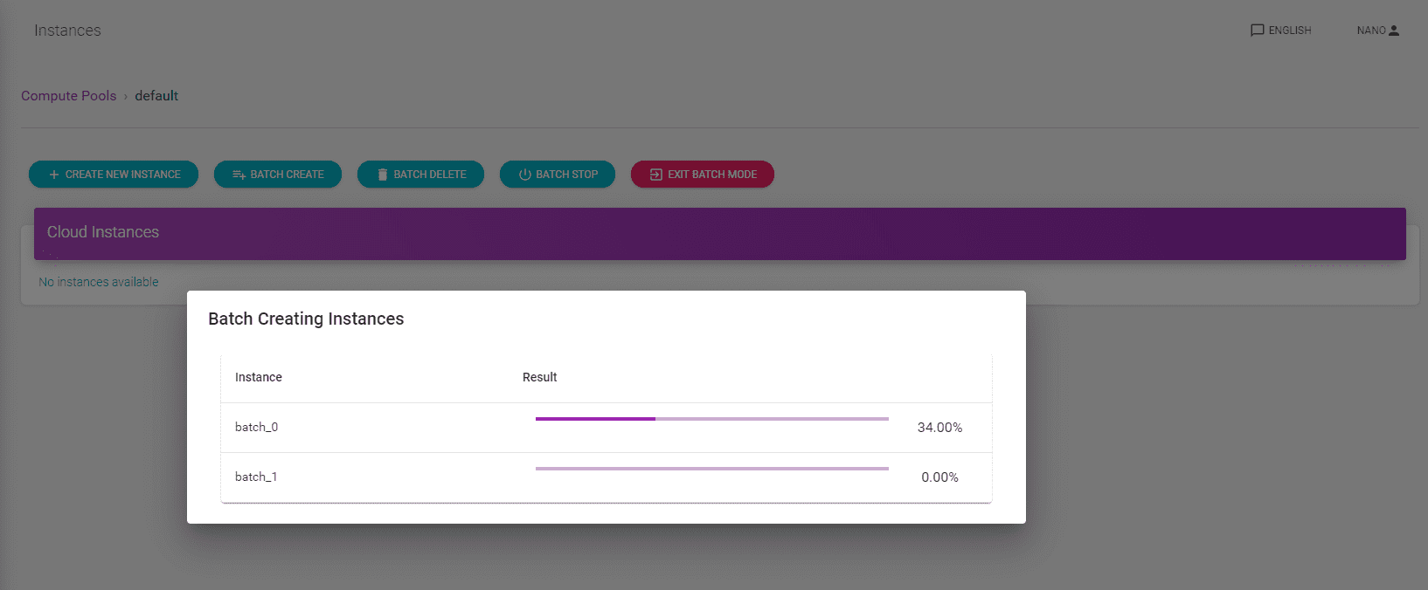Select the batch_1 instance row
The image size is (1428, 590).
(x=256, y=477)
